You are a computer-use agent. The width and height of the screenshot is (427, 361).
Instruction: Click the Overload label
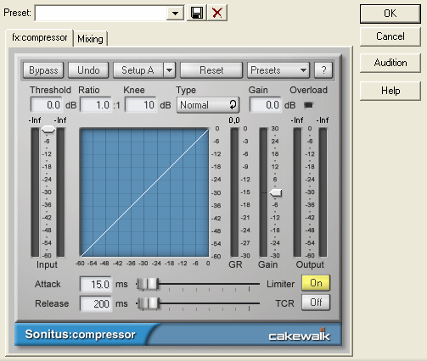pyautogui.click(x=308, y=90)
